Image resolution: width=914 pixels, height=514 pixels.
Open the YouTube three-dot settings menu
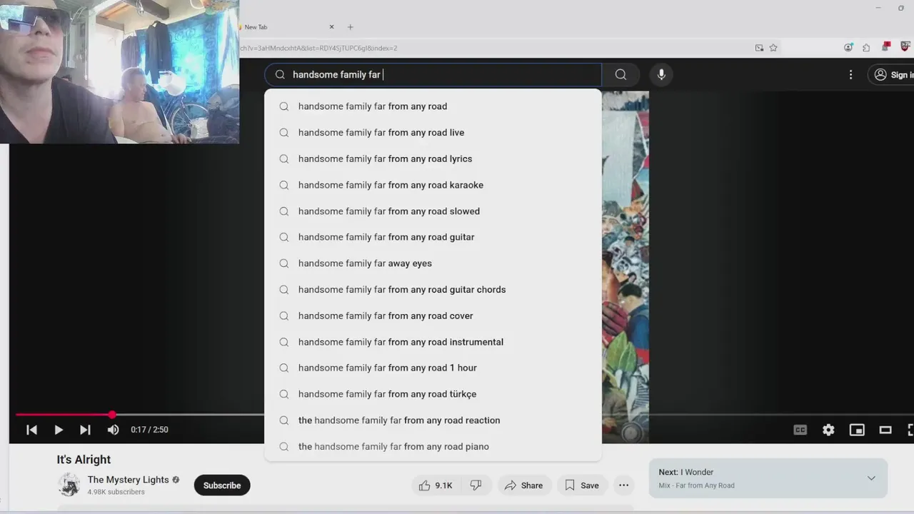(850, 74)
